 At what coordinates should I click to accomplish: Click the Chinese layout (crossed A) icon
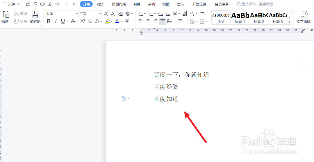click(175, 14)
